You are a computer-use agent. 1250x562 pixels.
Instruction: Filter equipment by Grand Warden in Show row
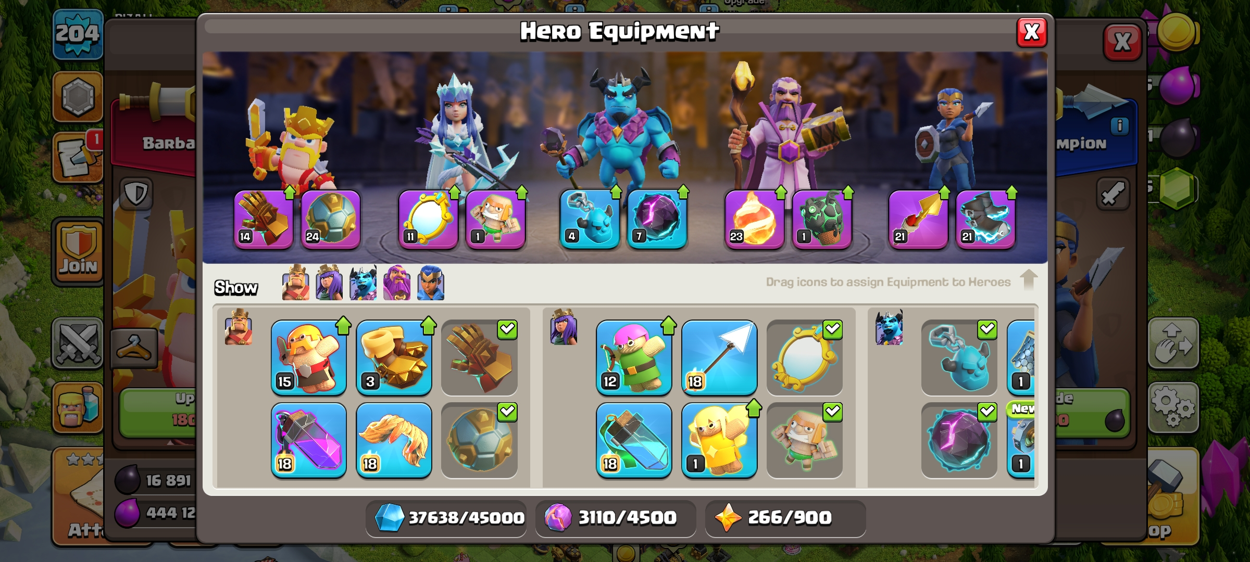[397, 283]
